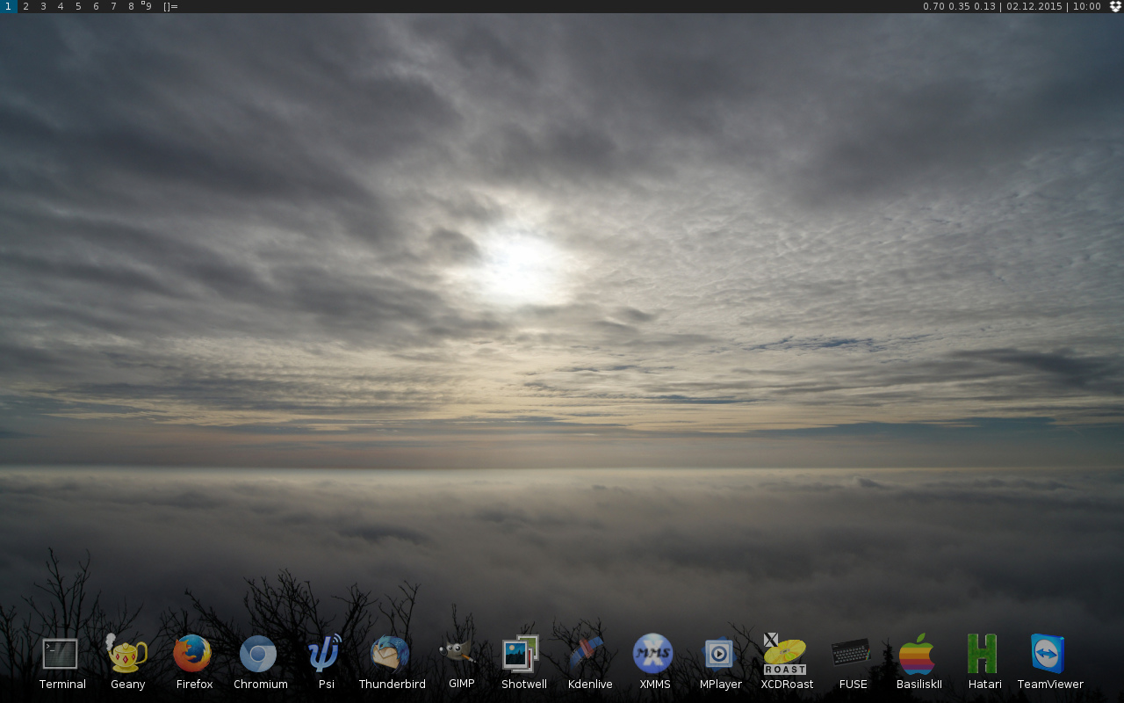Switch to workspace tag 2
The width and height of the screenshot is (1124, 703).
tap(25, 6)
